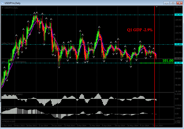Click the gray chart shift triangle at top
Screen dimensions: 184x129
(157, 7)
